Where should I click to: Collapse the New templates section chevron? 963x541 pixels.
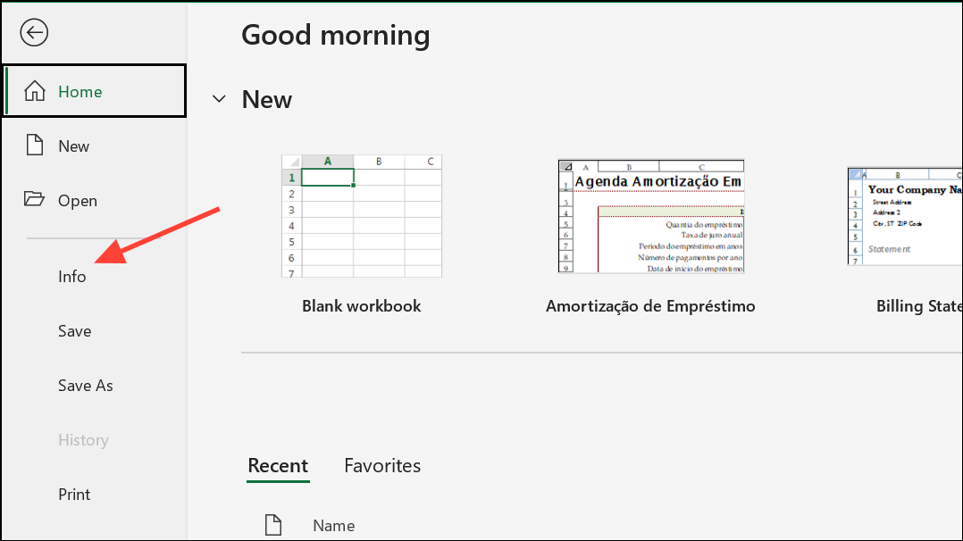tap(219, 99)
